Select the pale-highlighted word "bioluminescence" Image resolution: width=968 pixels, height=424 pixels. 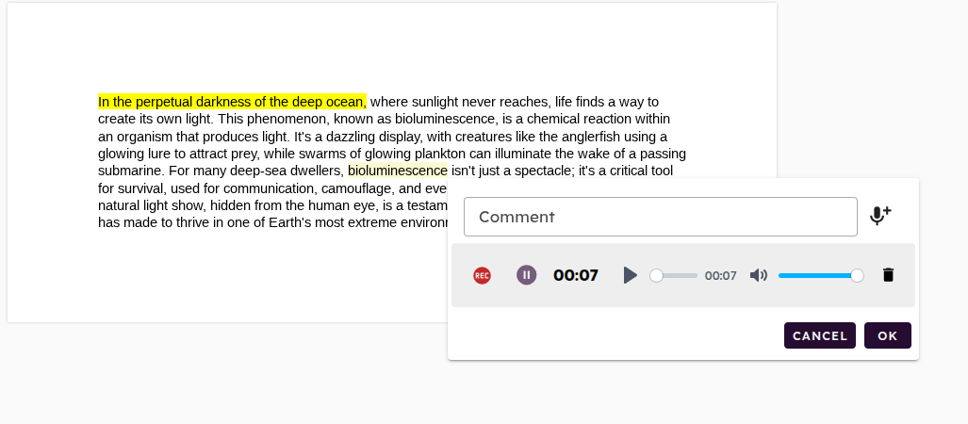398,171
